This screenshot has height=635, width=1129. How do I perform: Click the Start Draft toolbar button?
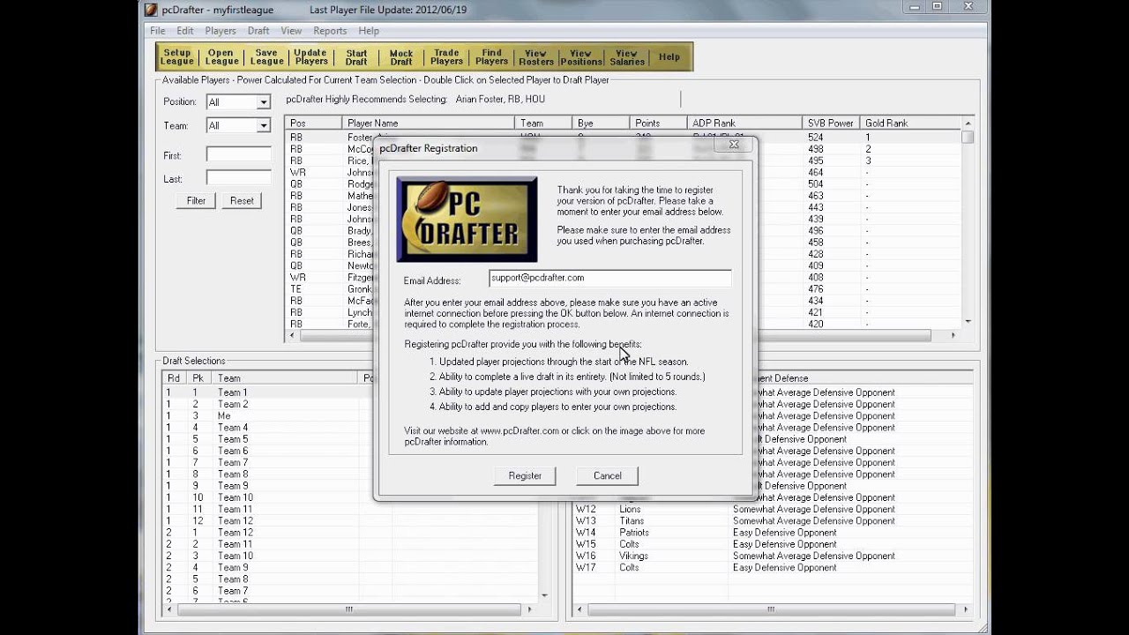356,57
